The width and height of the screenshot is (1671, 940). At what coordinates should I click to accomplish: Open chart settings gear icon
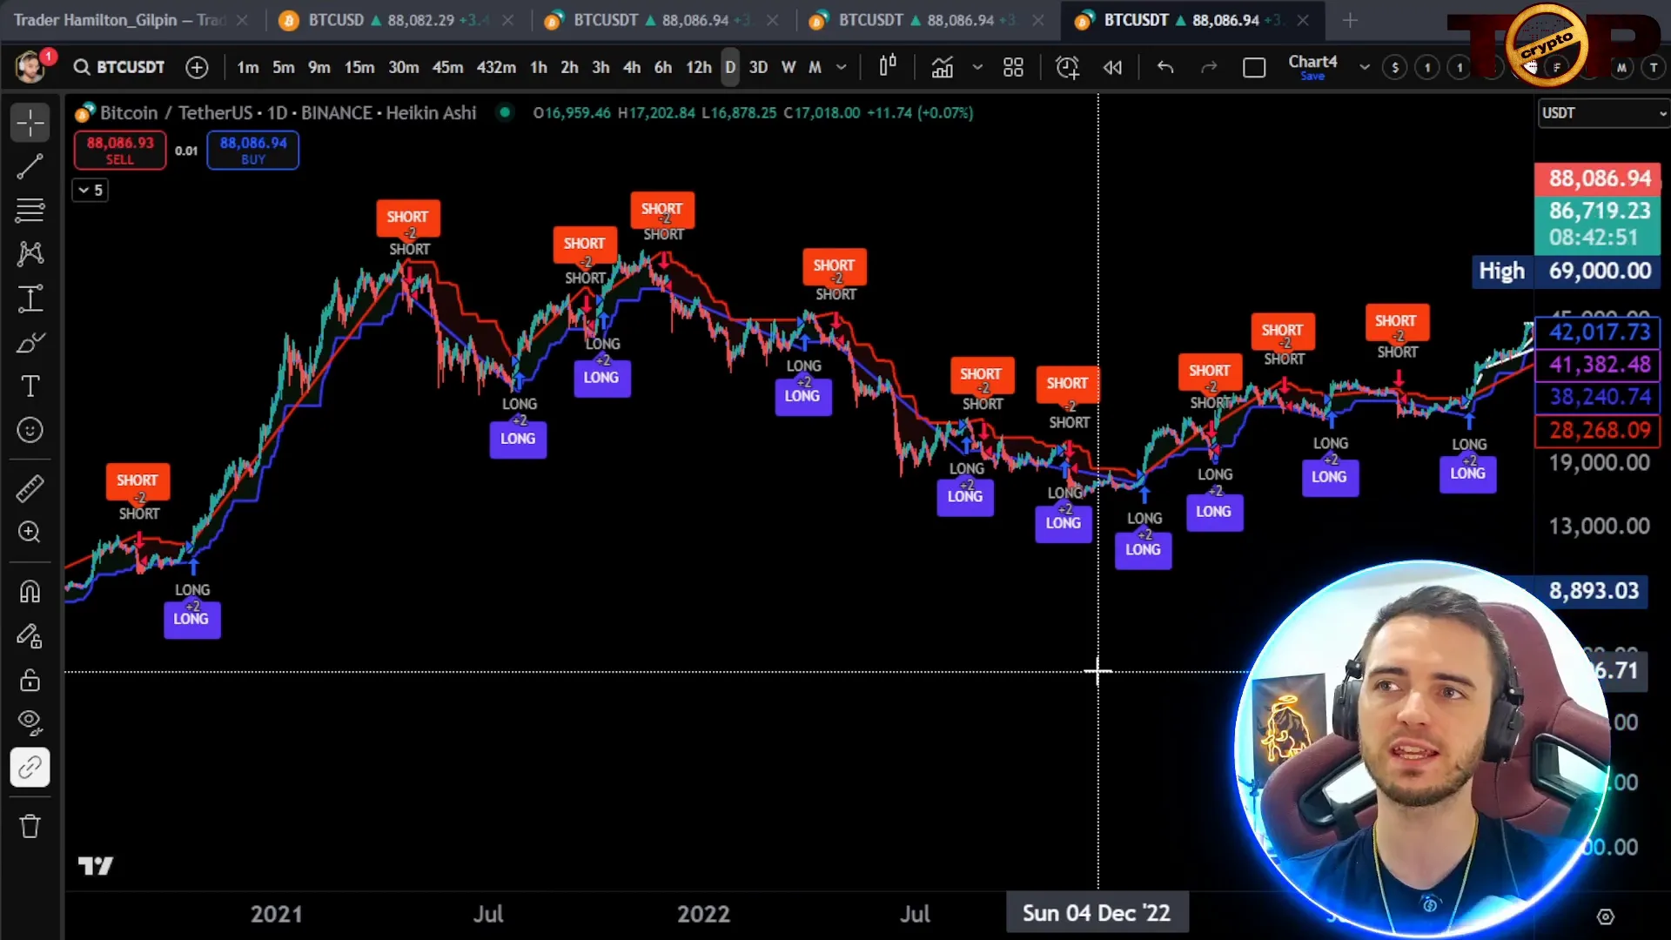(1606, 916)
